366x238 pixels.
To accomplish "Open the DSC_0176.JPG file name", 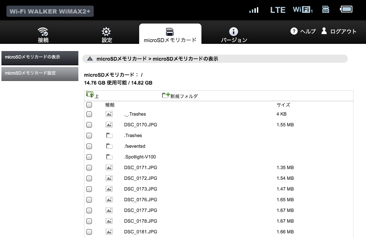I will click(141, 200).
